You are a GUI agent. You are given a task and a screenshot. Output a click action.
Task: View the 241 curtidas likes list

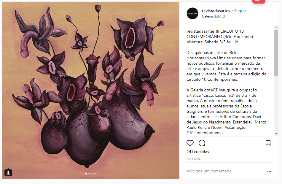tap(198, 152)
